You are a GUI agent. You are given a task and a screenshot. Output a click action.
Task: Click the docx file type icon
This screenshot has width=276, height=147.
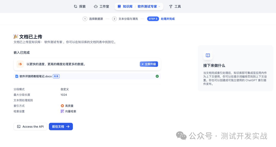(17, 76)
